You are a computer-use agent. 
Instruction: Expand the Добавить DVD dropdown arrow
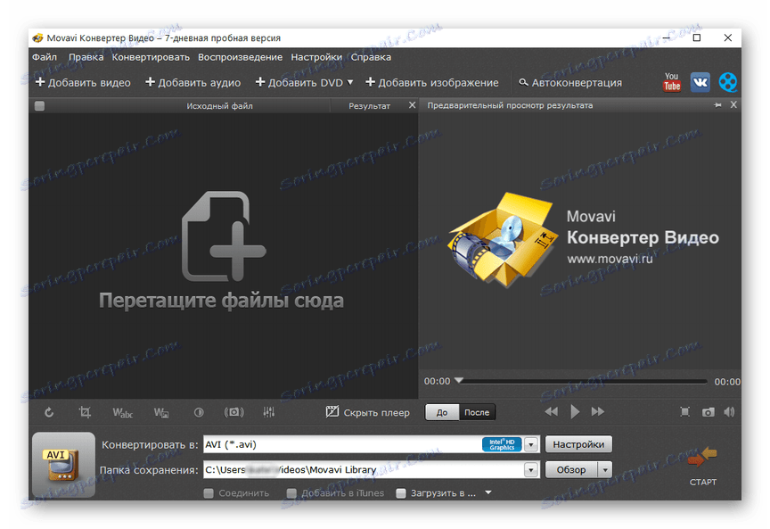point(350,82)
